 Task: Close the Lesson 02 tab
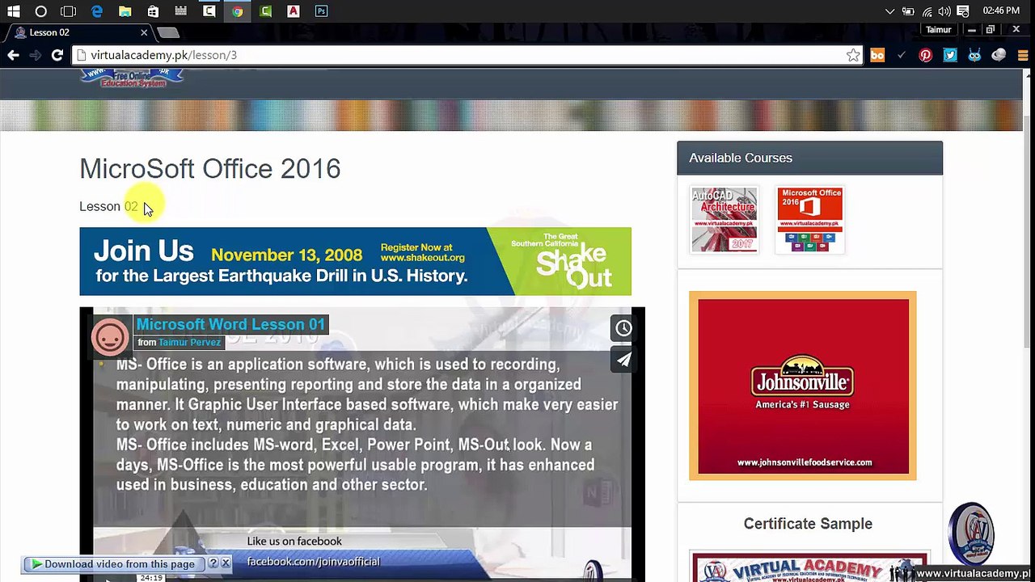144,32
